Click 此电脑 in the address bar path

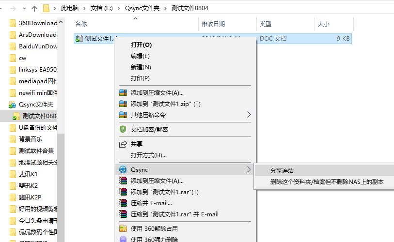pyautogui.click(x=70, y=8)
